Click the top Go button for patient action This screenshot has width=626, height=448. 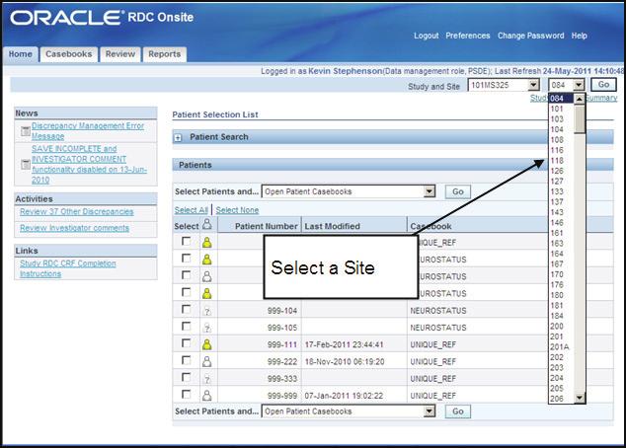(457, 191)
